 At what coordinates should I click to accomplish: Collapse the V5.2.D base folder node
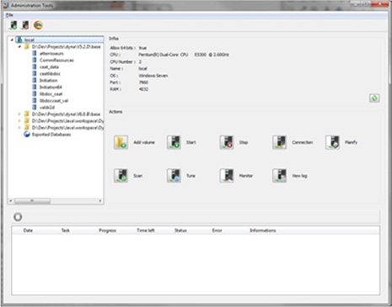[x=19, y=46]
